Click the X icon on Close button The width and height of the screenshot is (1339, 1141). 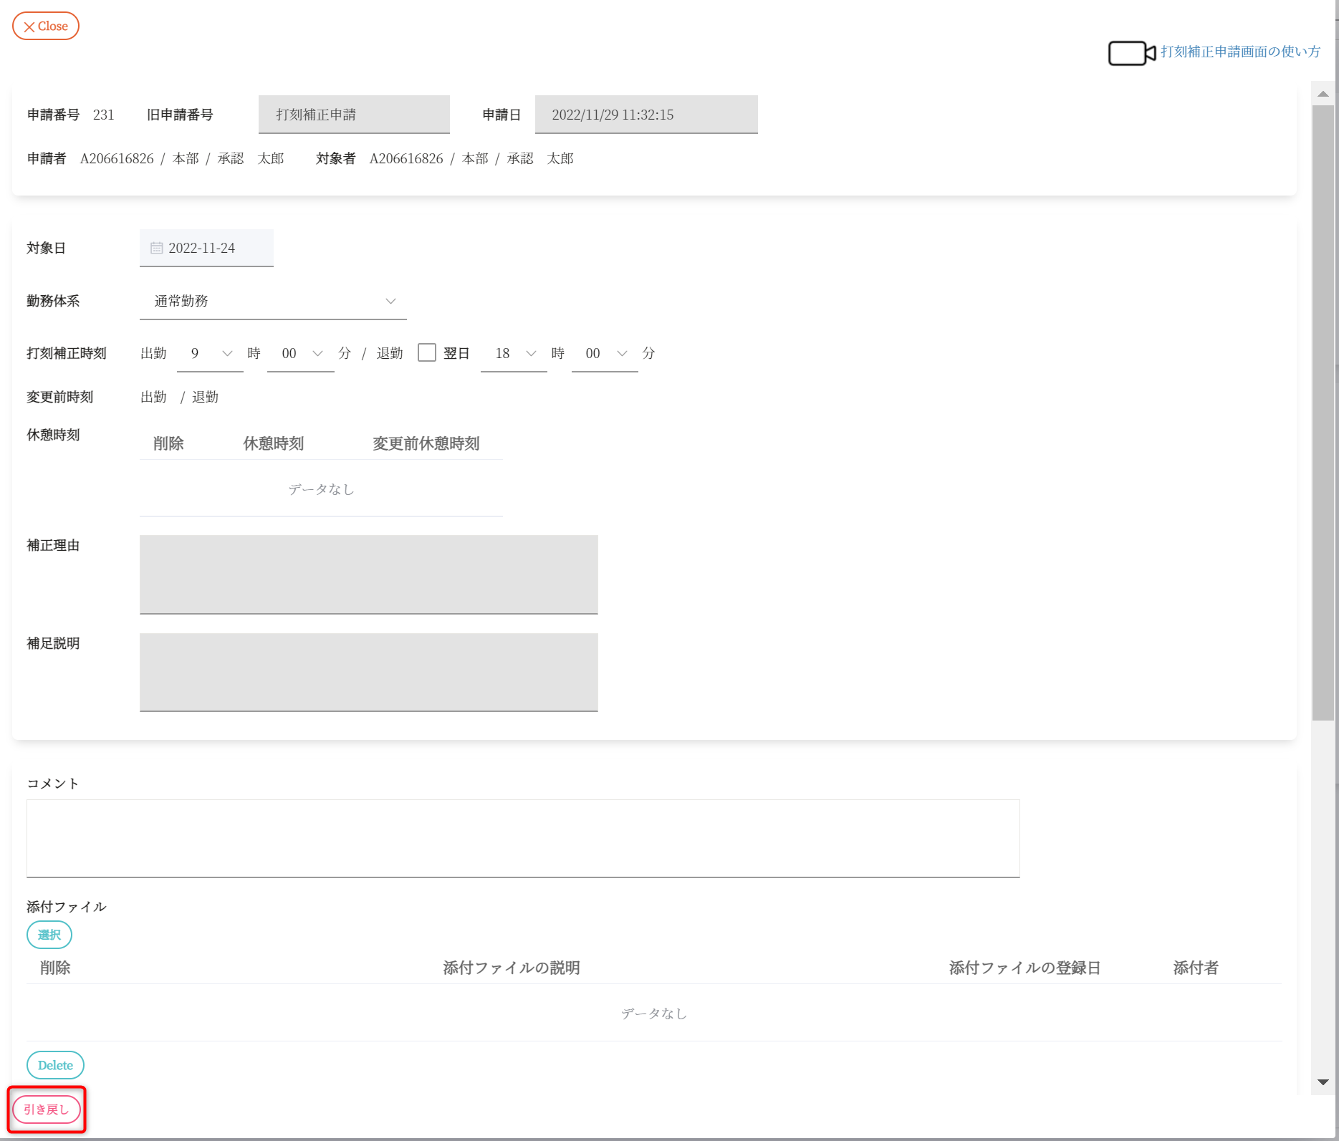[x=29, y=27]
